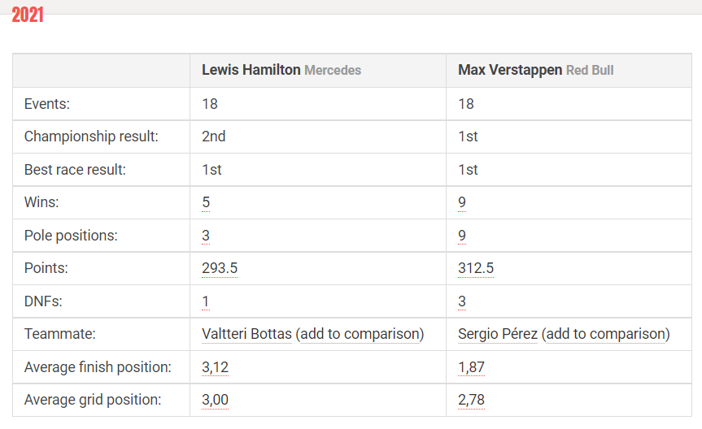Click Verstappen's DNFs value 3
Viewport: 702px width, 429px height.
click(462, 301)
